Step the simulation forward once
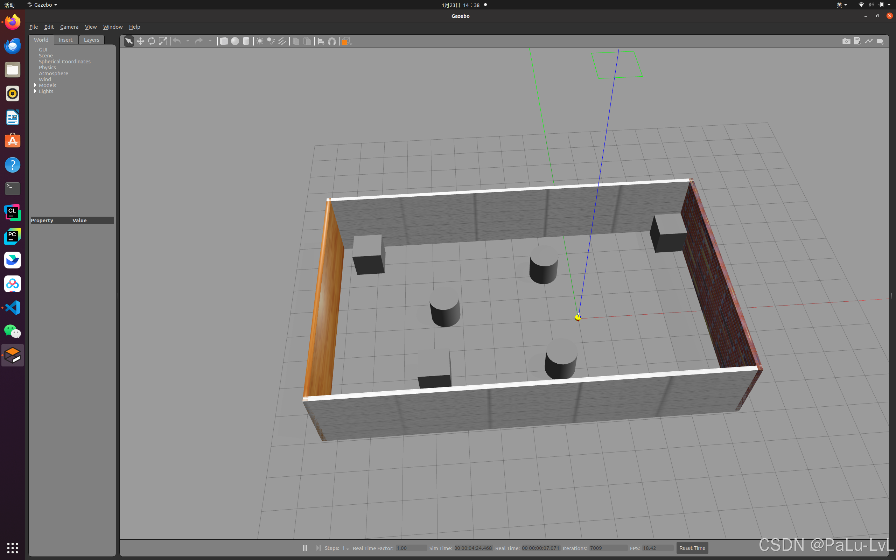 tap(318, 548)
